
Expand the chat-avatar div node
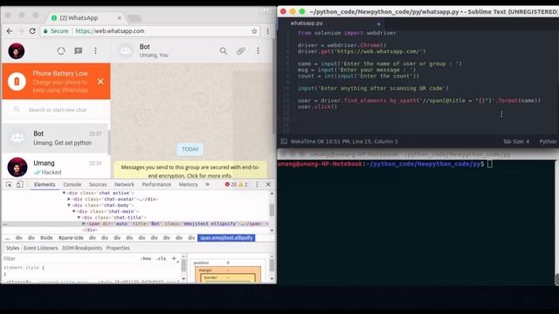[69, 199]
